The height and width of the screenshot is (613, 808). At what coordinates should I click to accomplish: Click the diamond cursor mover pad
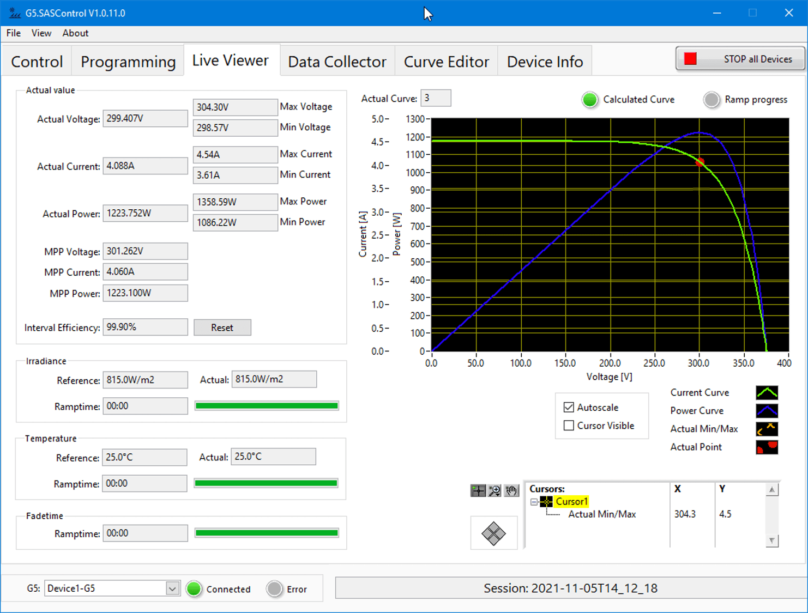pos(493,533)
